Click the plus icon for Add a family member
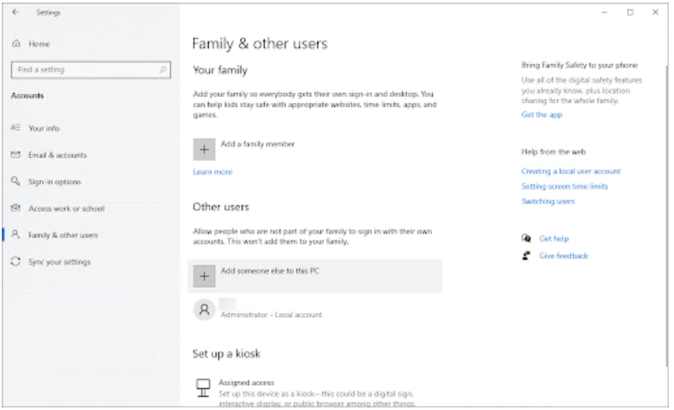This screenshot has width=674, height=410. (204, 147)
